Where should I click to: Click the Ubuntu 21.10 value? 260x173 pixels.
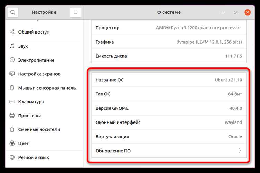point(228,80)
